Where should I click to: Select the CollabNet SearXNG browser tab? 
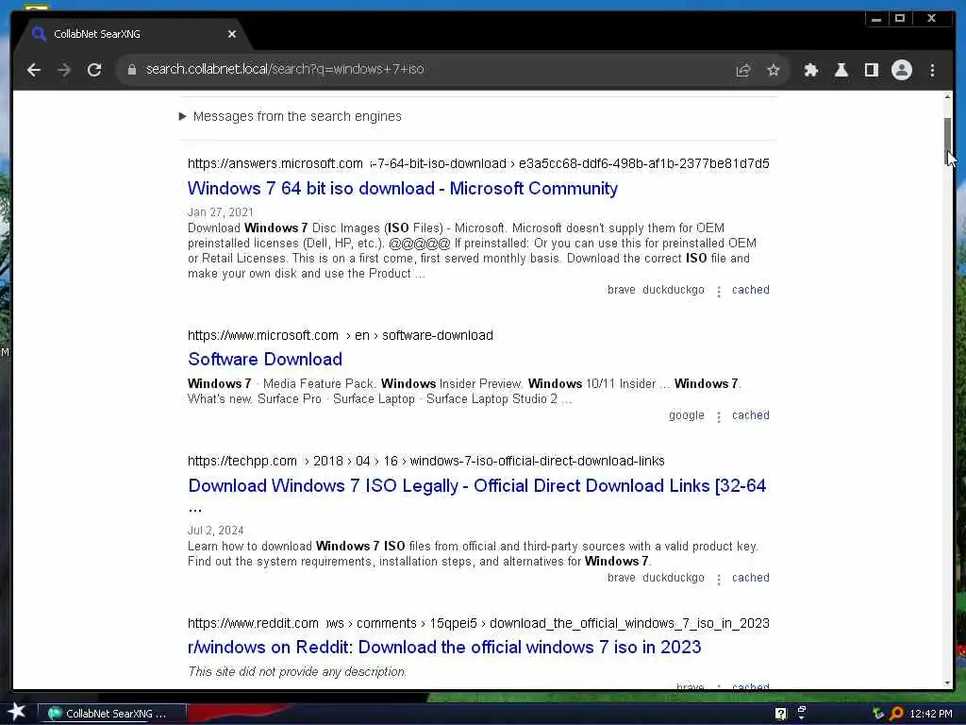tap(133, 34)
